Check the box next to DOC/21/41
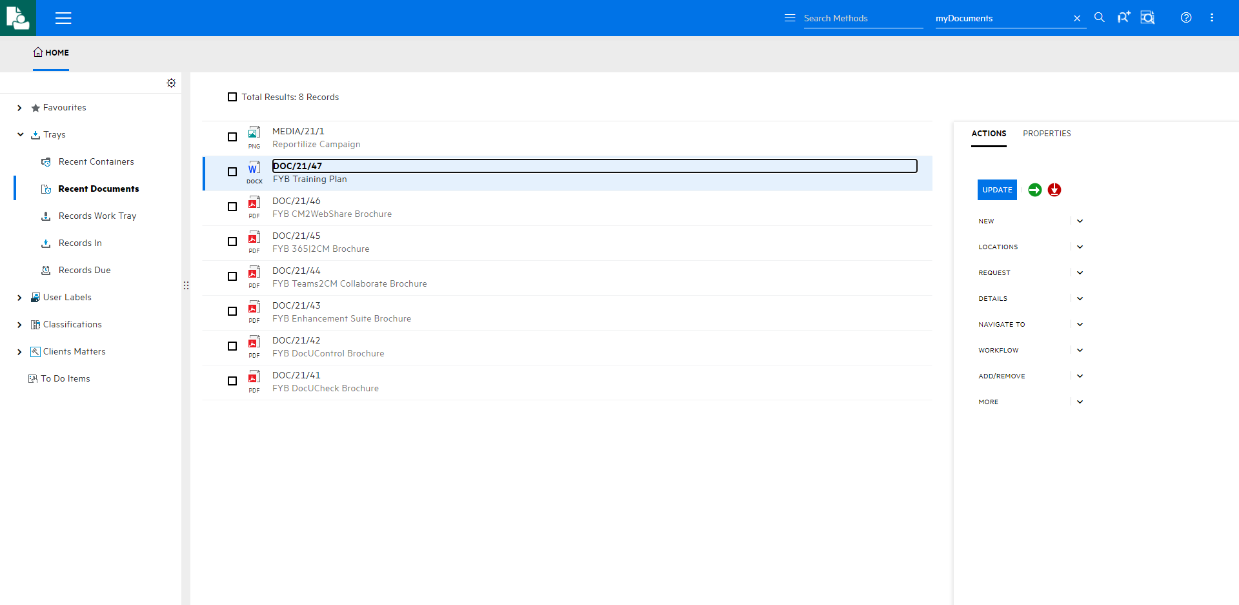 (232, 381)
